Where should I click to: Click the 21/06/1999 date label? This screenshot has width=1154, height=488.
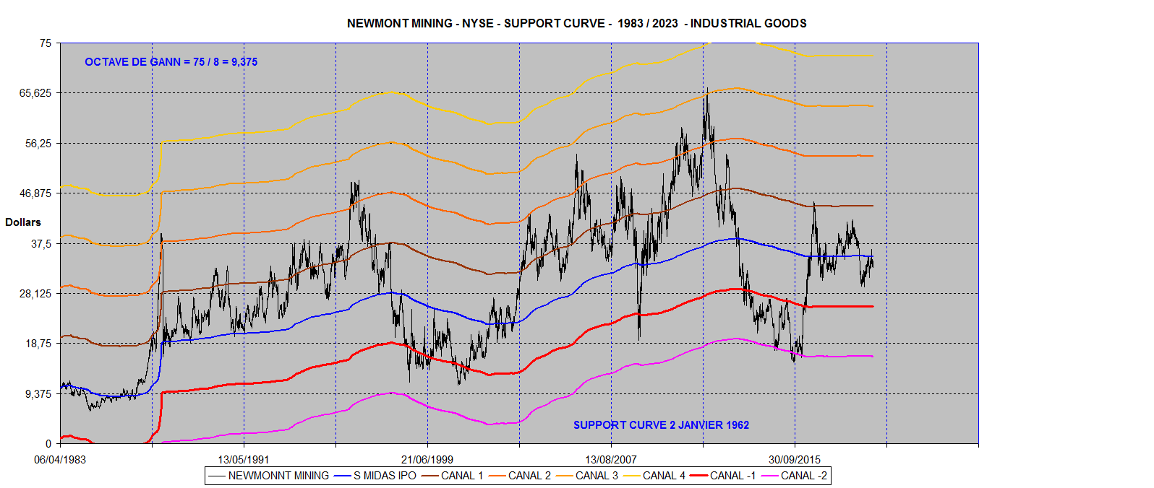tap(427, 460)
